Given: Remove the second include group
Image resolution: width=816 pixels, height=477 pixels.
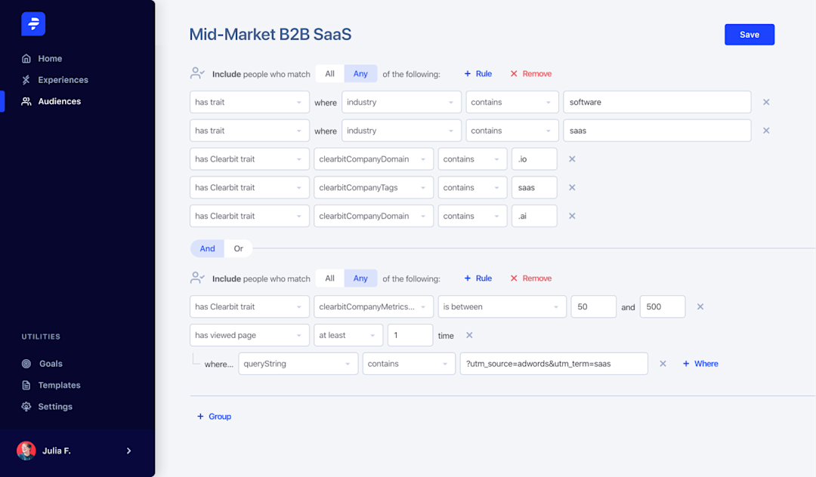Looking at the screenshot, I should click(531, 279).
